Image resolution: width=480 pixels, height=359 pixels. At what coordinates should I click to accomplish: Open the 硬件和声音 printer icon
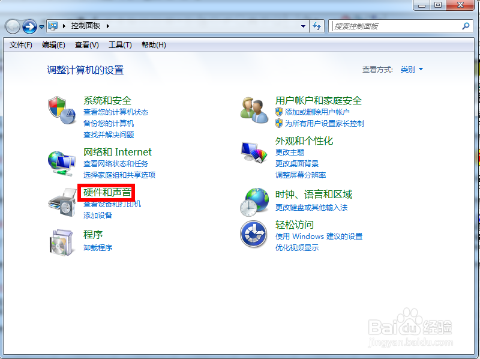tap(62, 202)
